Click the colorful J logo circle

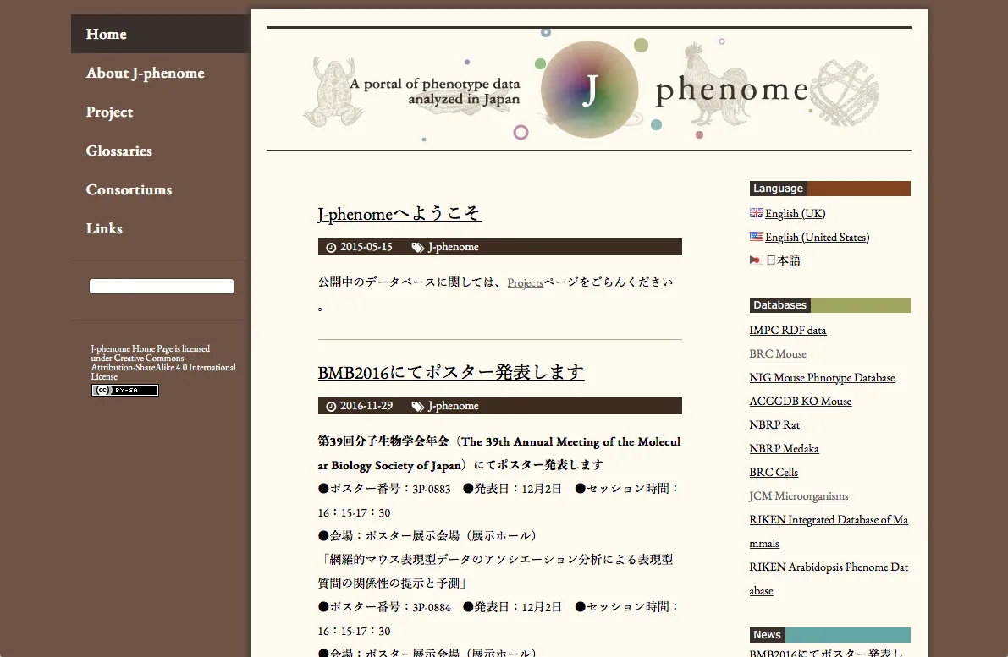coord(590,90)
